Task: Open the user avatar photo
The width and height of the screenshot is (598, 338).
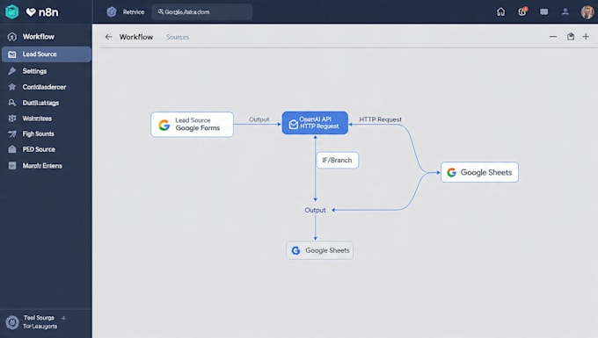Action: tap(587, 11)
